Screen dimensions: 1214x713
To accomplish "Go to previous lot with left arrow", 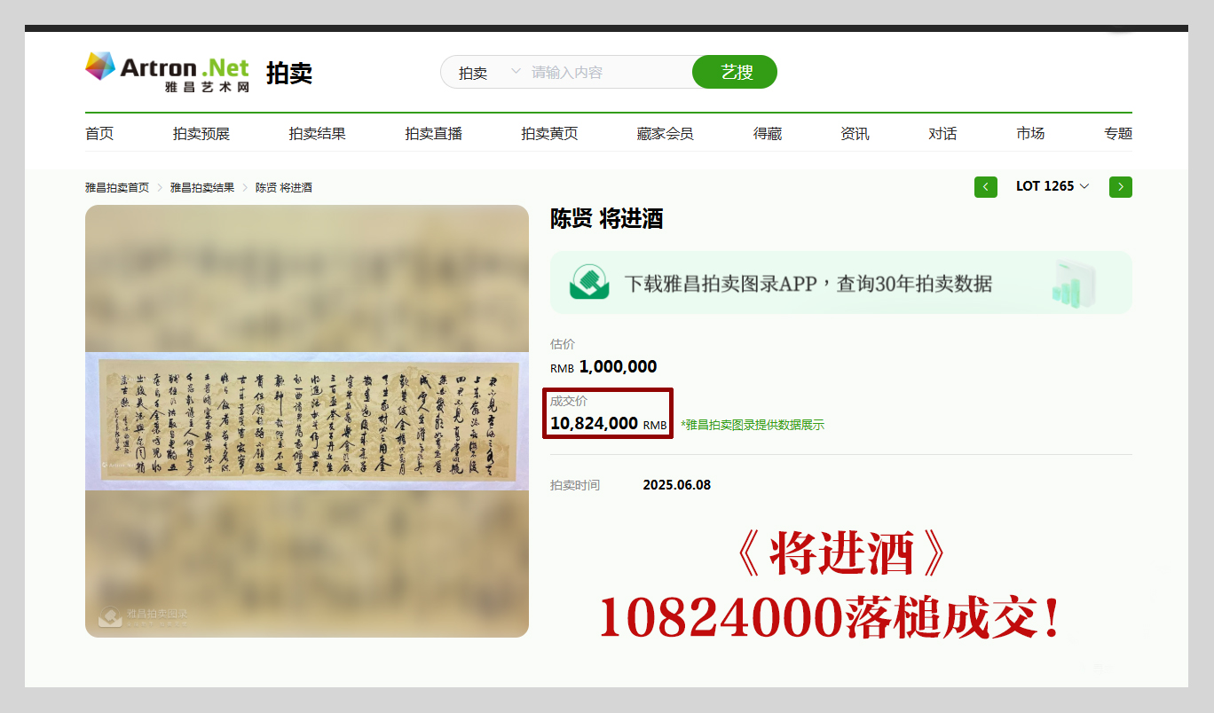I will pos(986,187).
